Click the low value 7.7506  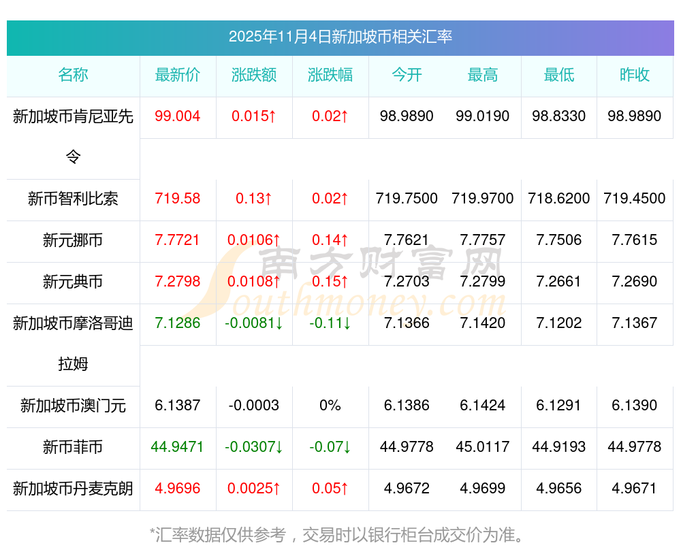point(559,240)
